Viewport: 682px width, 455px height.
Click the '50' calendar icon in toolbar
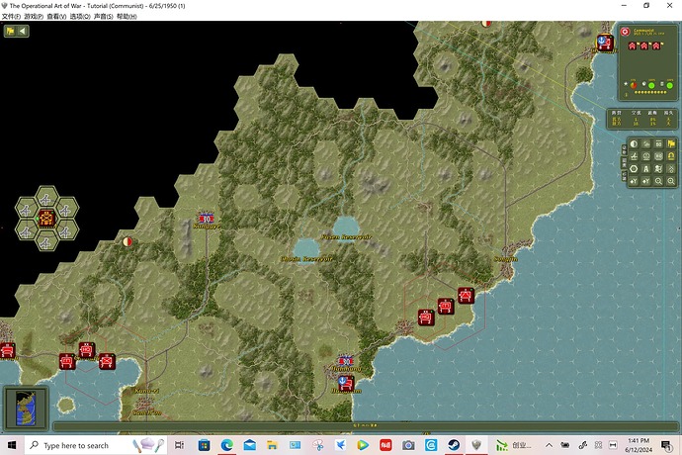pyautogui.click(x=658, y=144)
